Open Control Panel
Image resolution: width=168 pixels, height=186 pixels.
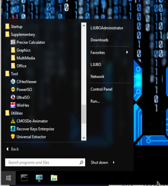tap(101, 89)
